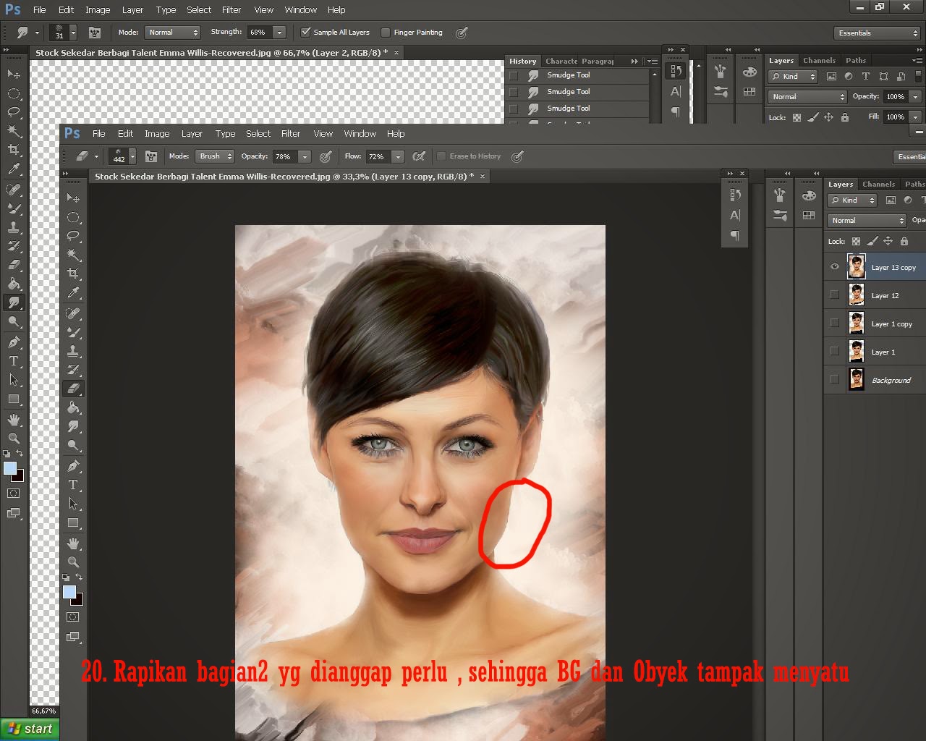This screenshot has width=926, height=741.
Task: Open Kind filter dropdown in front Layers panel
Action: pos(853,200)
